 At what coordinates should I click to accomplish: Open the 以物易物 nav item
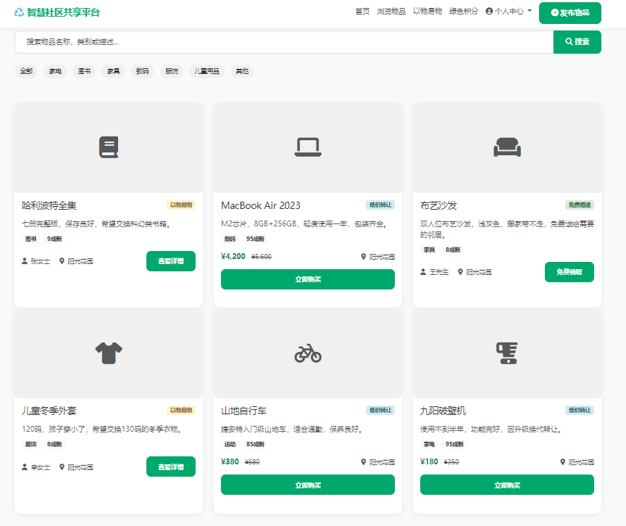pos(427,11)
